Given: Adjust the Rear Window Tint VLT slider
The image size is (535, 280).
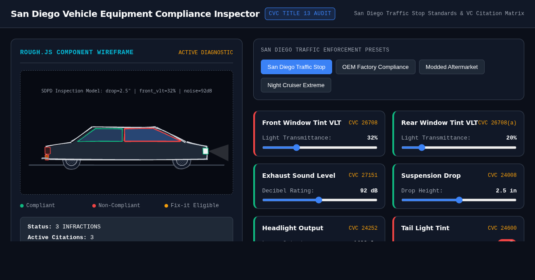Looking at the screenshot, I should point(459,148).
